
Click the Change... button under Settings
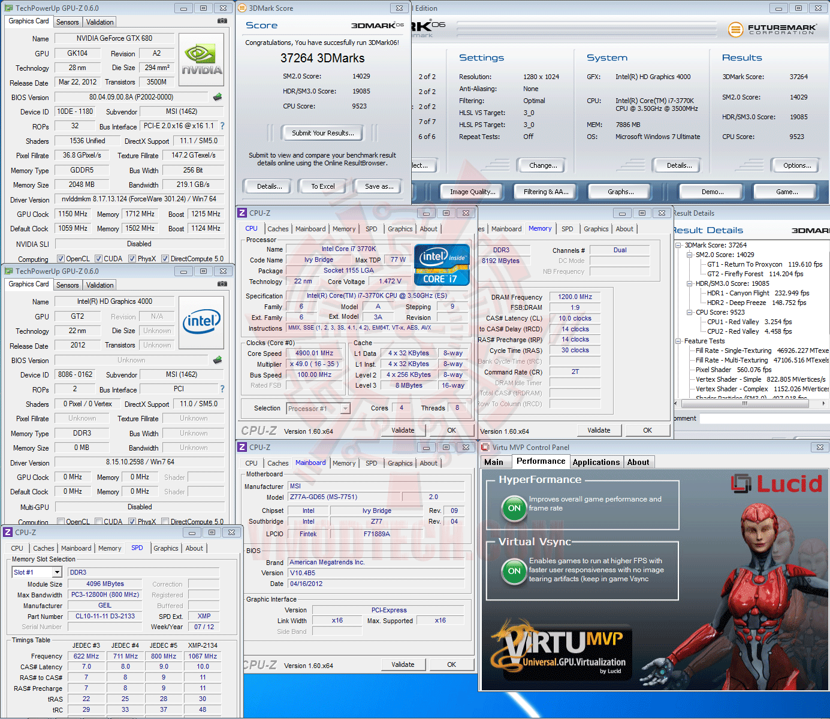click(x=543, y=165)
